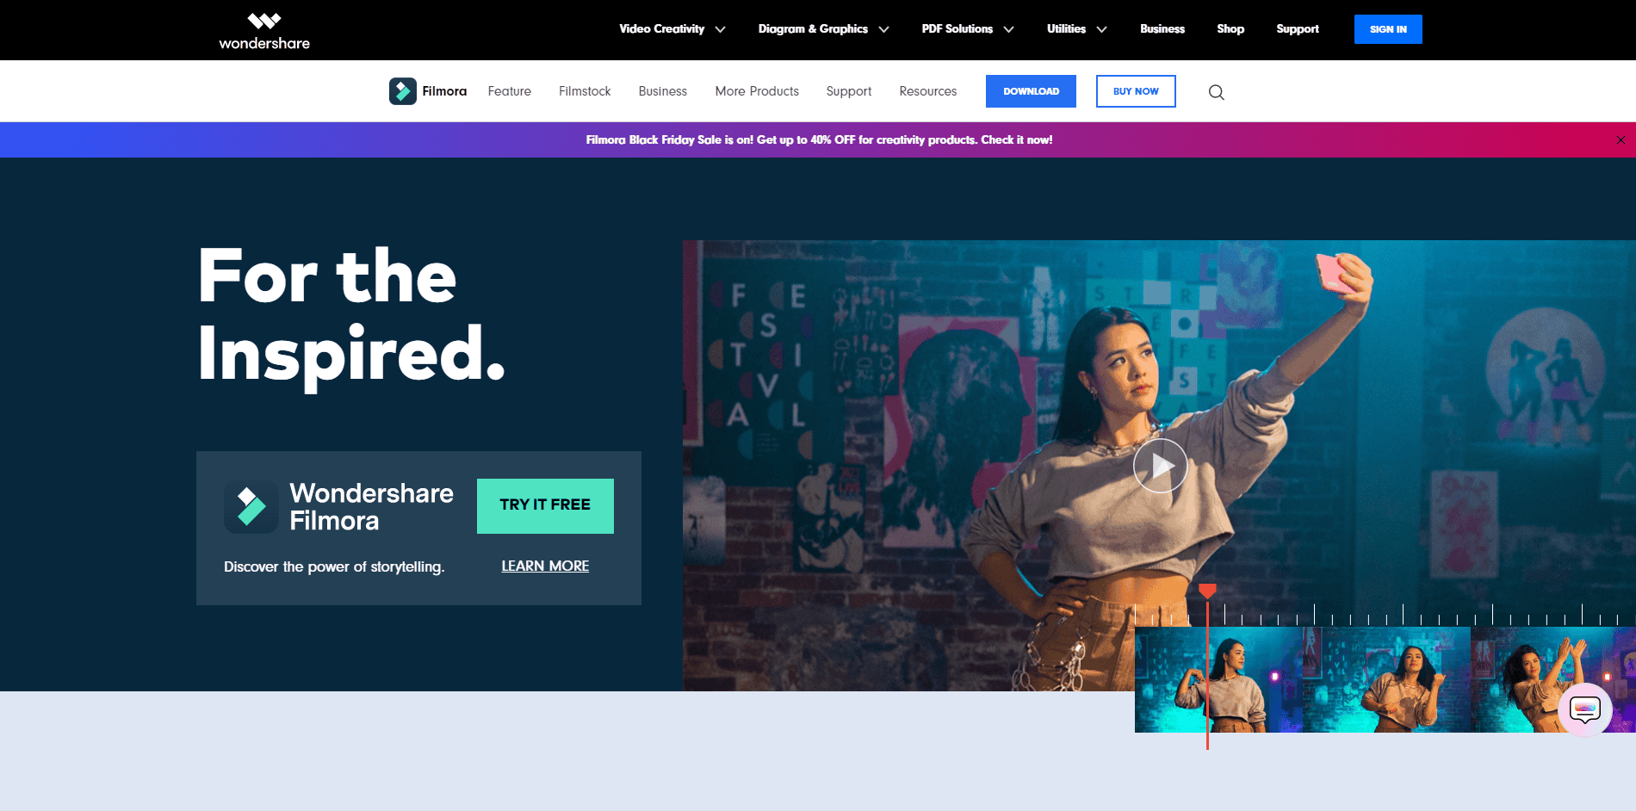This screenshot has width=1636, height=811.
Task: Open the Shop menu item
Action: (x=1230, y=29)
